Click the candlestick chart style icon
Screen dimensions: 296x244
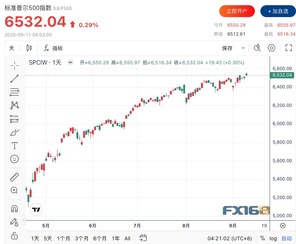point(29,48)
